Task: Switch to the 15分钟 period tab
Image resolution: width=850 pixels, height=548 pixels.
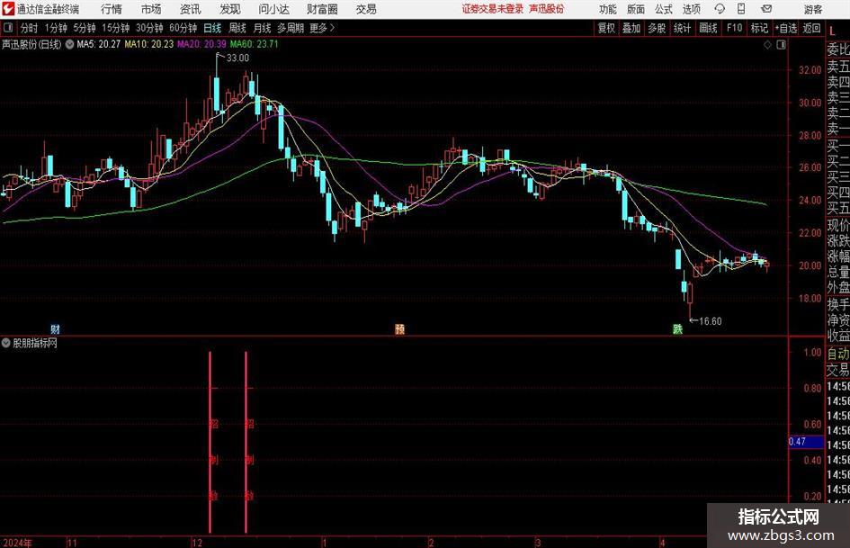Action: pos(116,28)
